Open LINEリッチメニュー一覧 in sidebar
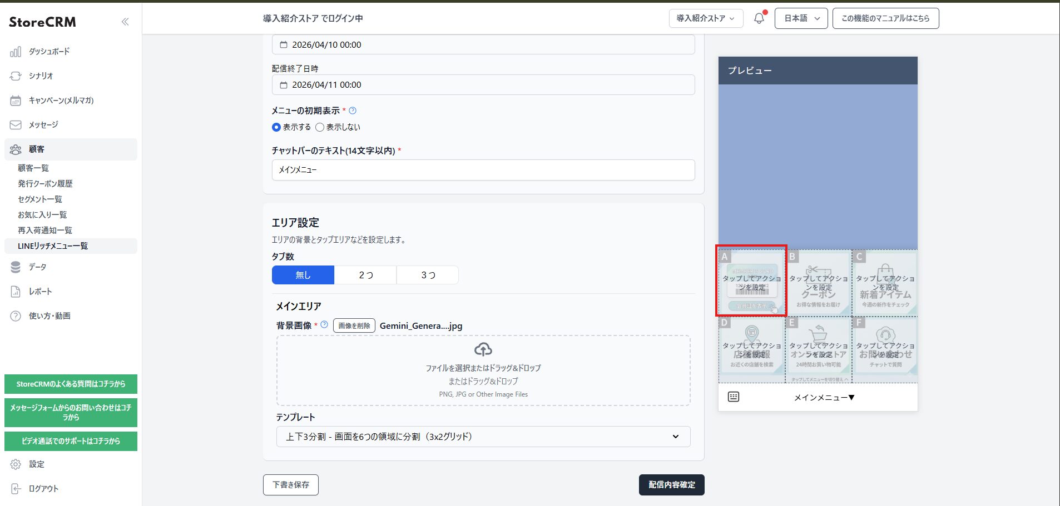The width and height of the screenshot is (1060, 506). click(53, 246)
